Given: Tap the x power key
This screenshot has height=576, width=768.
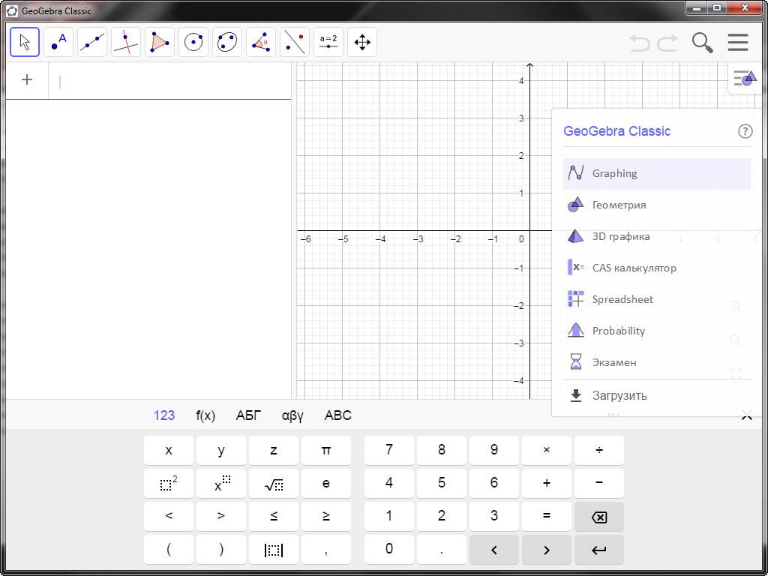Looking at the screenshot, I should click(221, 484).
